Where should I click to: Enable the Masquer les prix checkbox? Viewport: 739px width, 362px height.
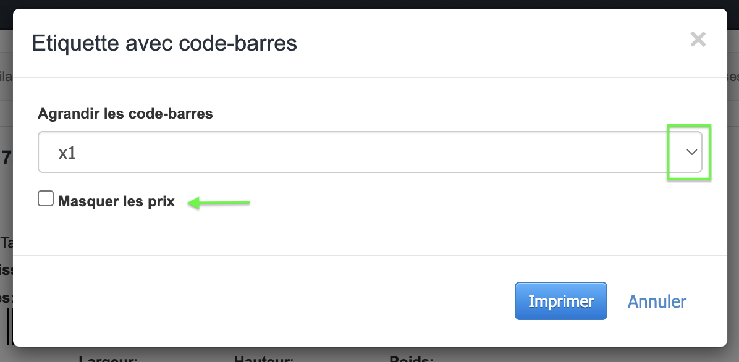click(x=45, y=198)
